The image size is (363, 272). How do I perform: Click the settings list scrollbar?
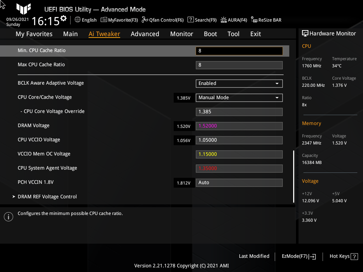(x=294, y=176)
